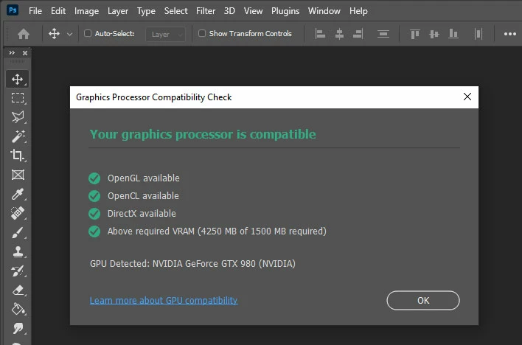Distribute horizontally icon in options bar
Image resolution: width=522 pixels, height=345 pixels.
click(478, 34)
